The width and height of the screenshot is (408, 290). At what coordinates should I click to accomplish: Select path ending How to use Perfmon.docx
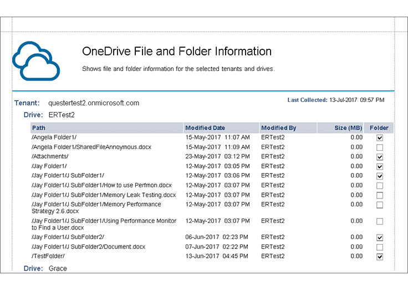point(101,185)
